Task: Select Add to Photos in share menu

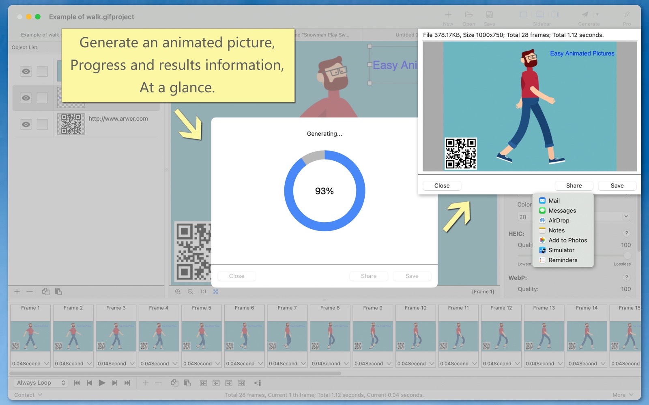Action: (x=567, y=241)
